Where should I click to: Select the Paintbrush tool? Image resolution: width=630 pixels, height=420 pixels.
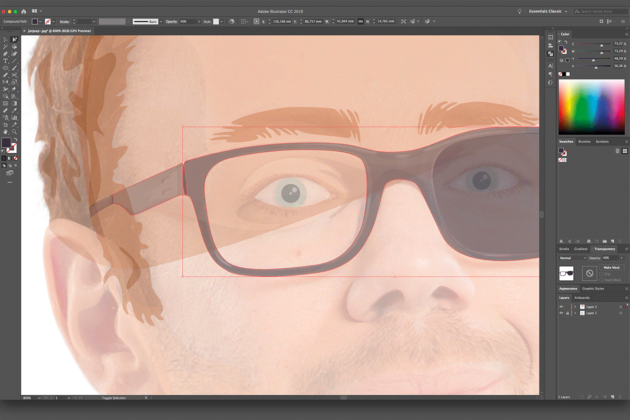(x=14, y=68)
